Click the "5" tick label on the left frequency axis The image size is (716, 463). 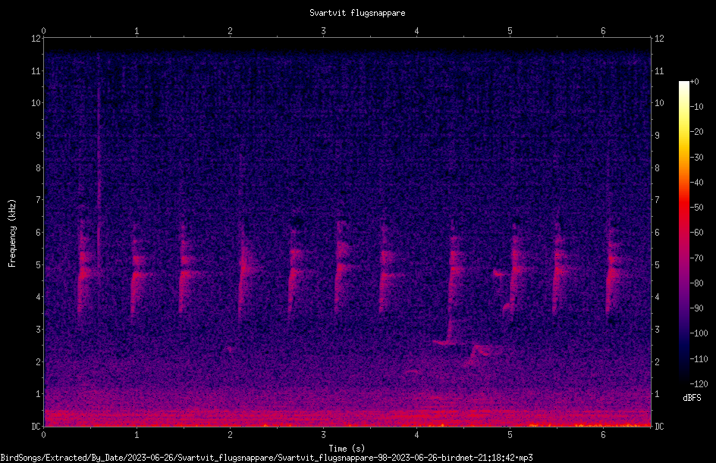click(x=38, y=265)
